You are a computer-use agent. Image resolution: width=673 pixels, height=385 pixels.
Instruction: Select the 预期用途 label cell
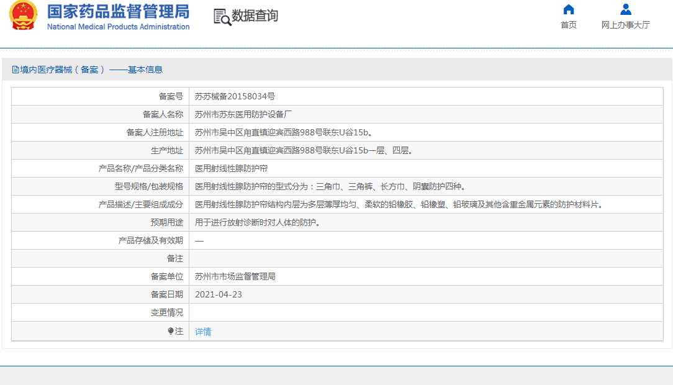click(x=101, y=223)
